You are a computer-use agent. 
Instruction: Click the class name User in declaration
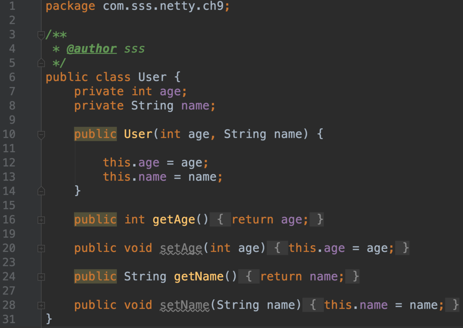pos(152,77)
